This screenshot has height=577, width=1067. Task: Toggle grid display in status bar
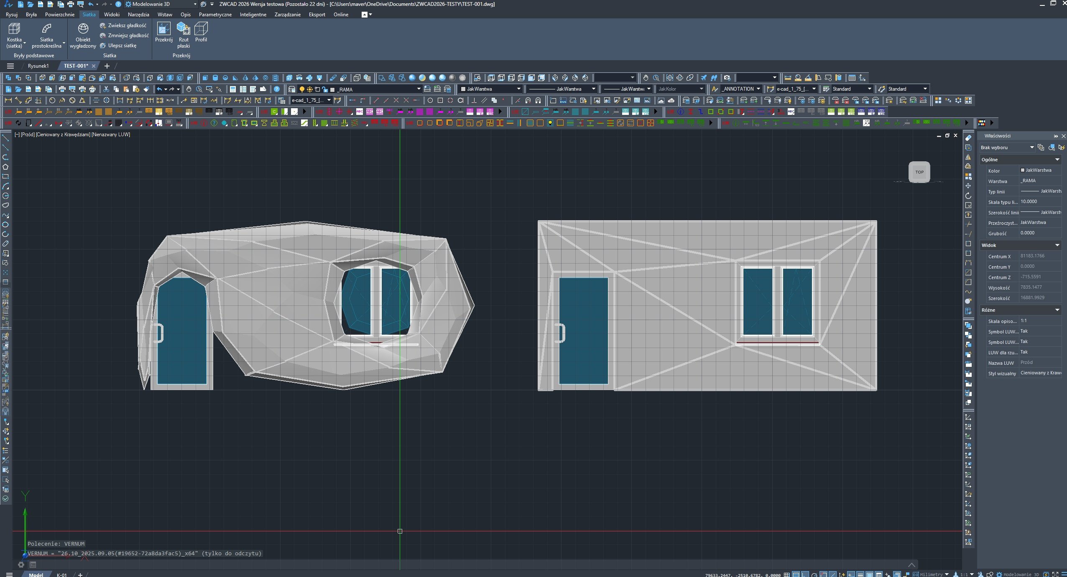pos(796,574)
